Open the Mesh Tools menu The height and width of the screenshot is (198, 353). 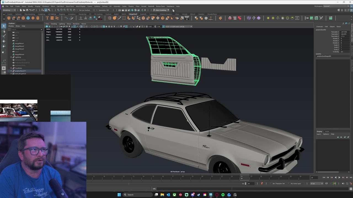coord(70,6)
